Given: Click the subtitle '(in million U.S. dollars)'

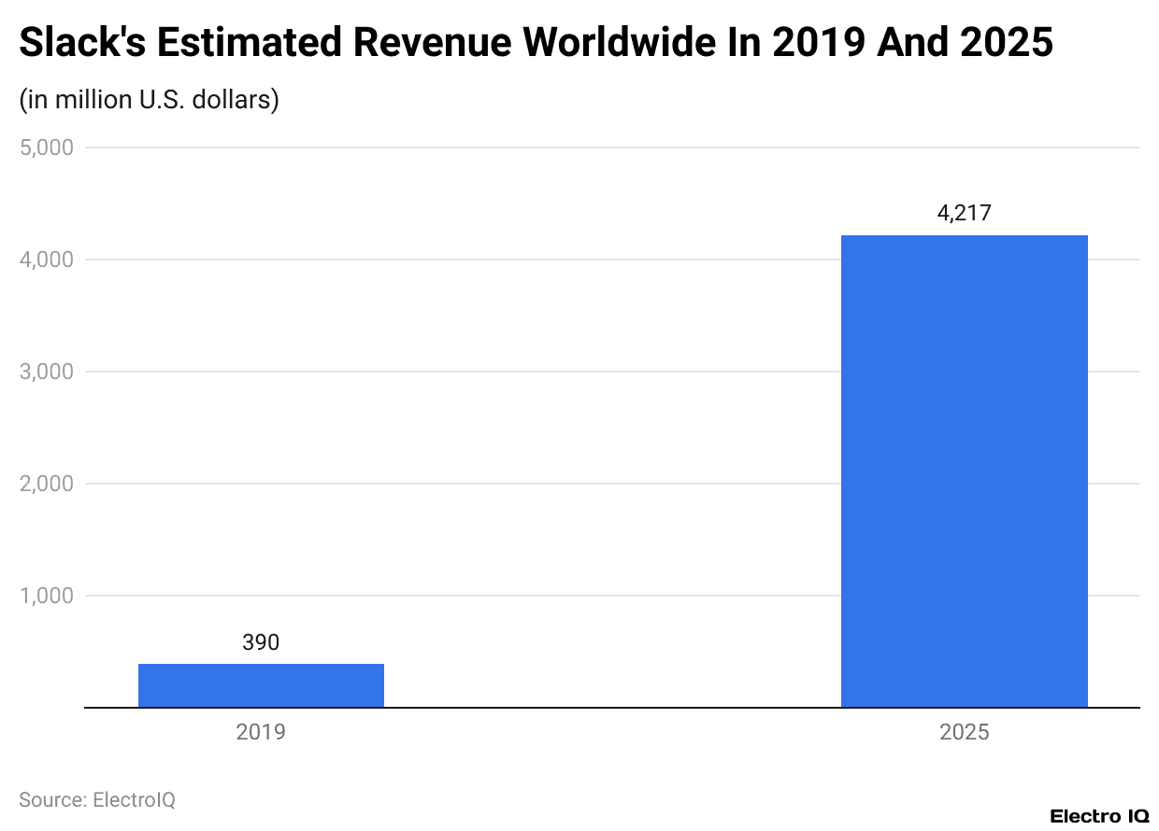Looking at the screenshot, I should 148,99.
